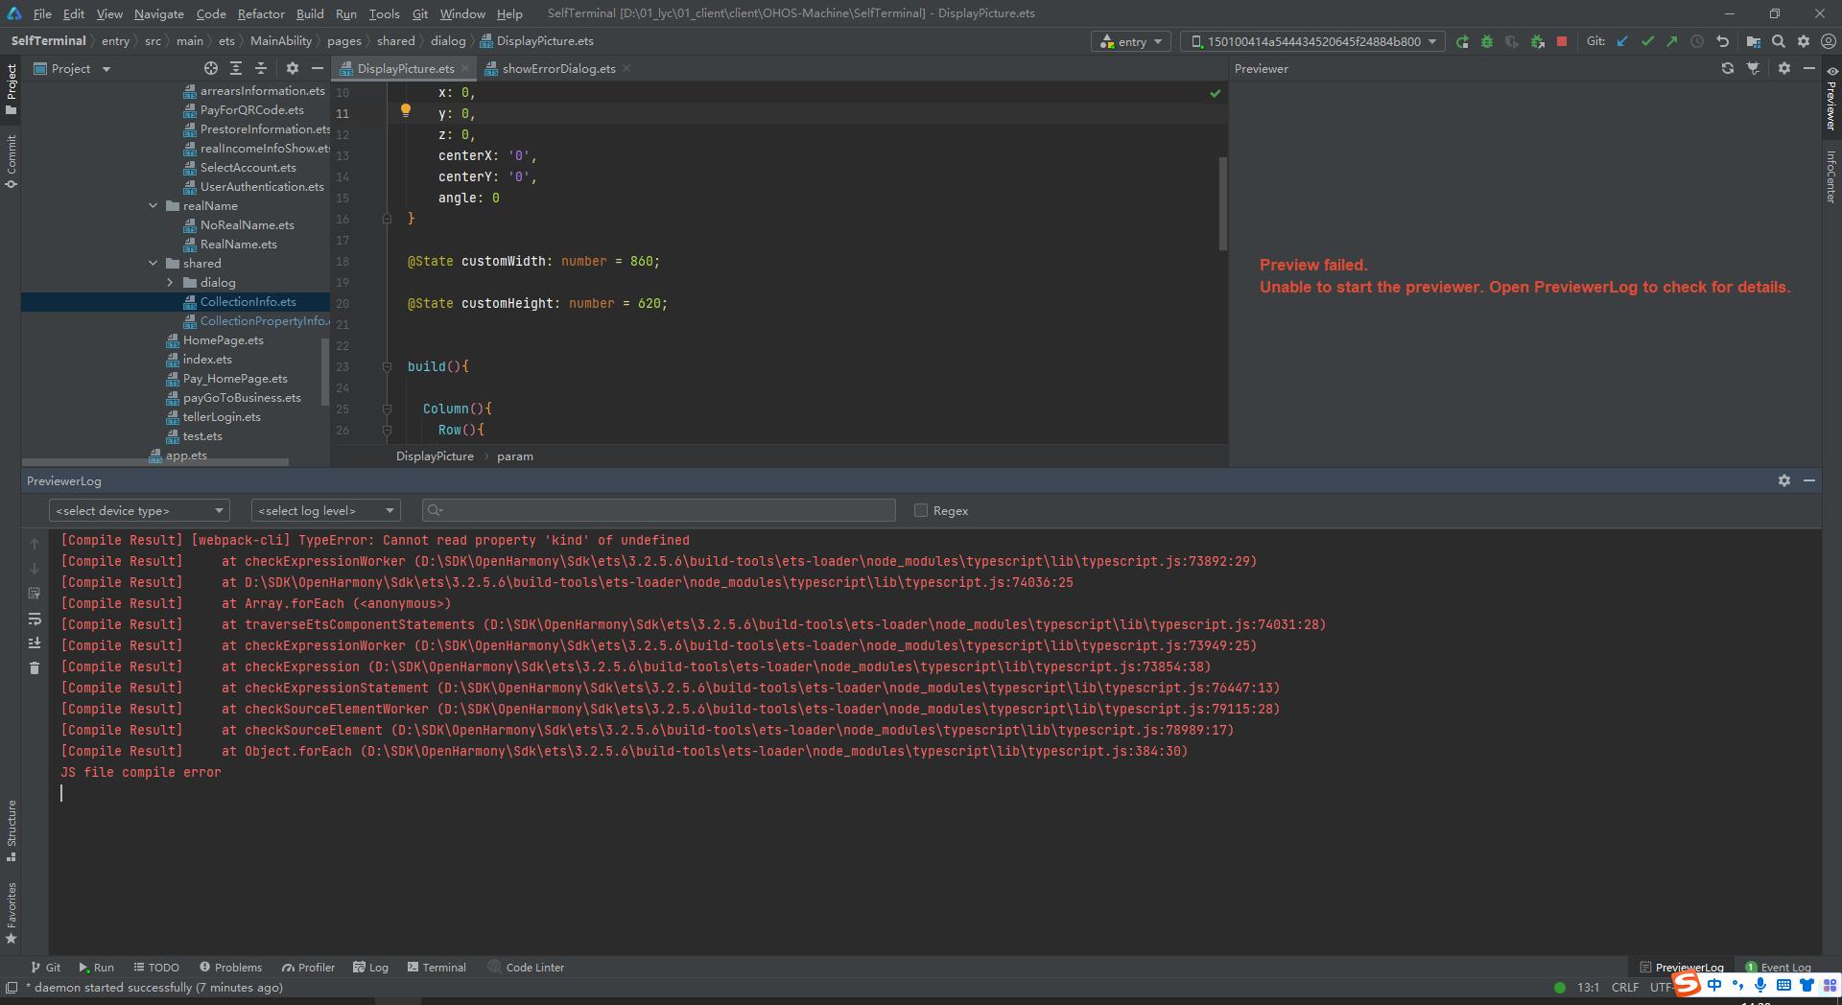Click the user account avatar icon
Image resolution: width=1842 pixels, height=1005 pixels.
point(1828,41)
